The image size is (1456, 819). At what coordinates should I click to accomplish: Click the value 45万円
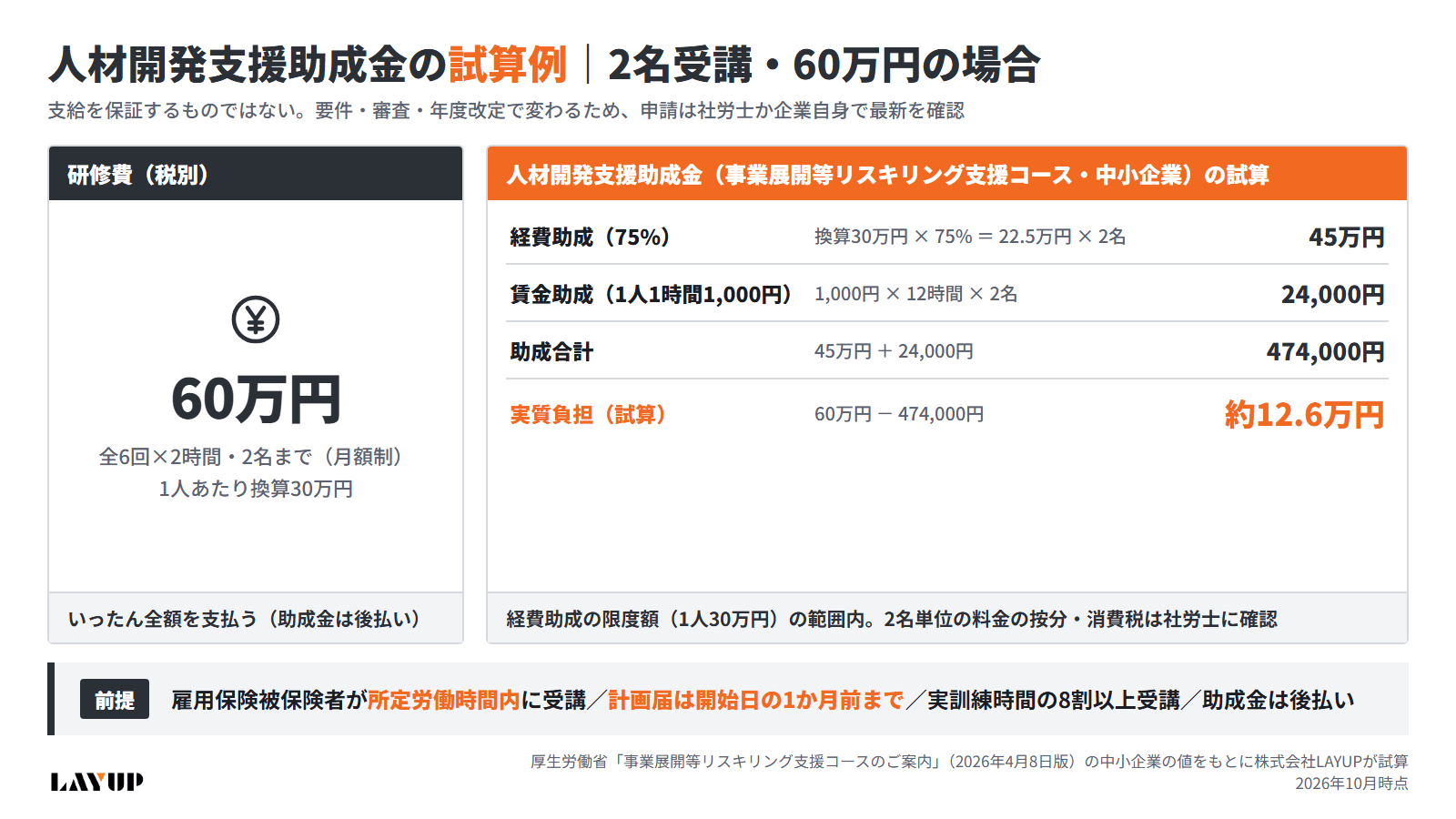pyautogui.click(x=1346, y=237)
